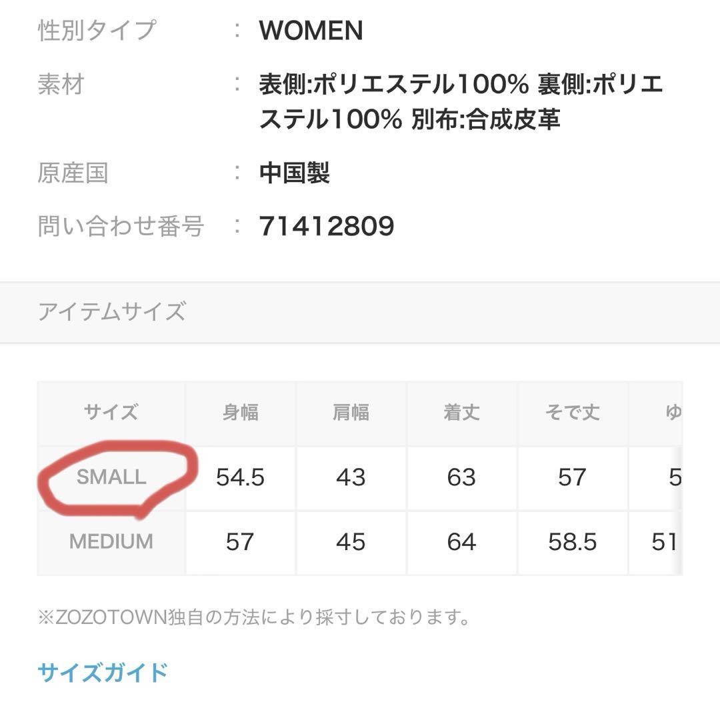
Task: Click the 着丈 column header
Action: tap(462, 413)
